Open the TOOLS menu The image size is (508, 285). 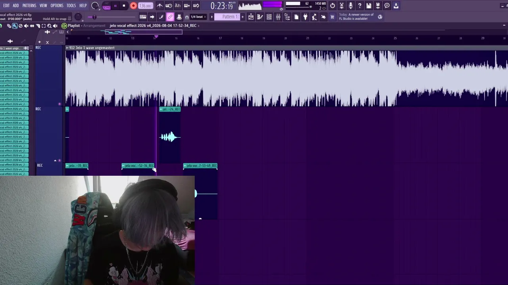71,6
